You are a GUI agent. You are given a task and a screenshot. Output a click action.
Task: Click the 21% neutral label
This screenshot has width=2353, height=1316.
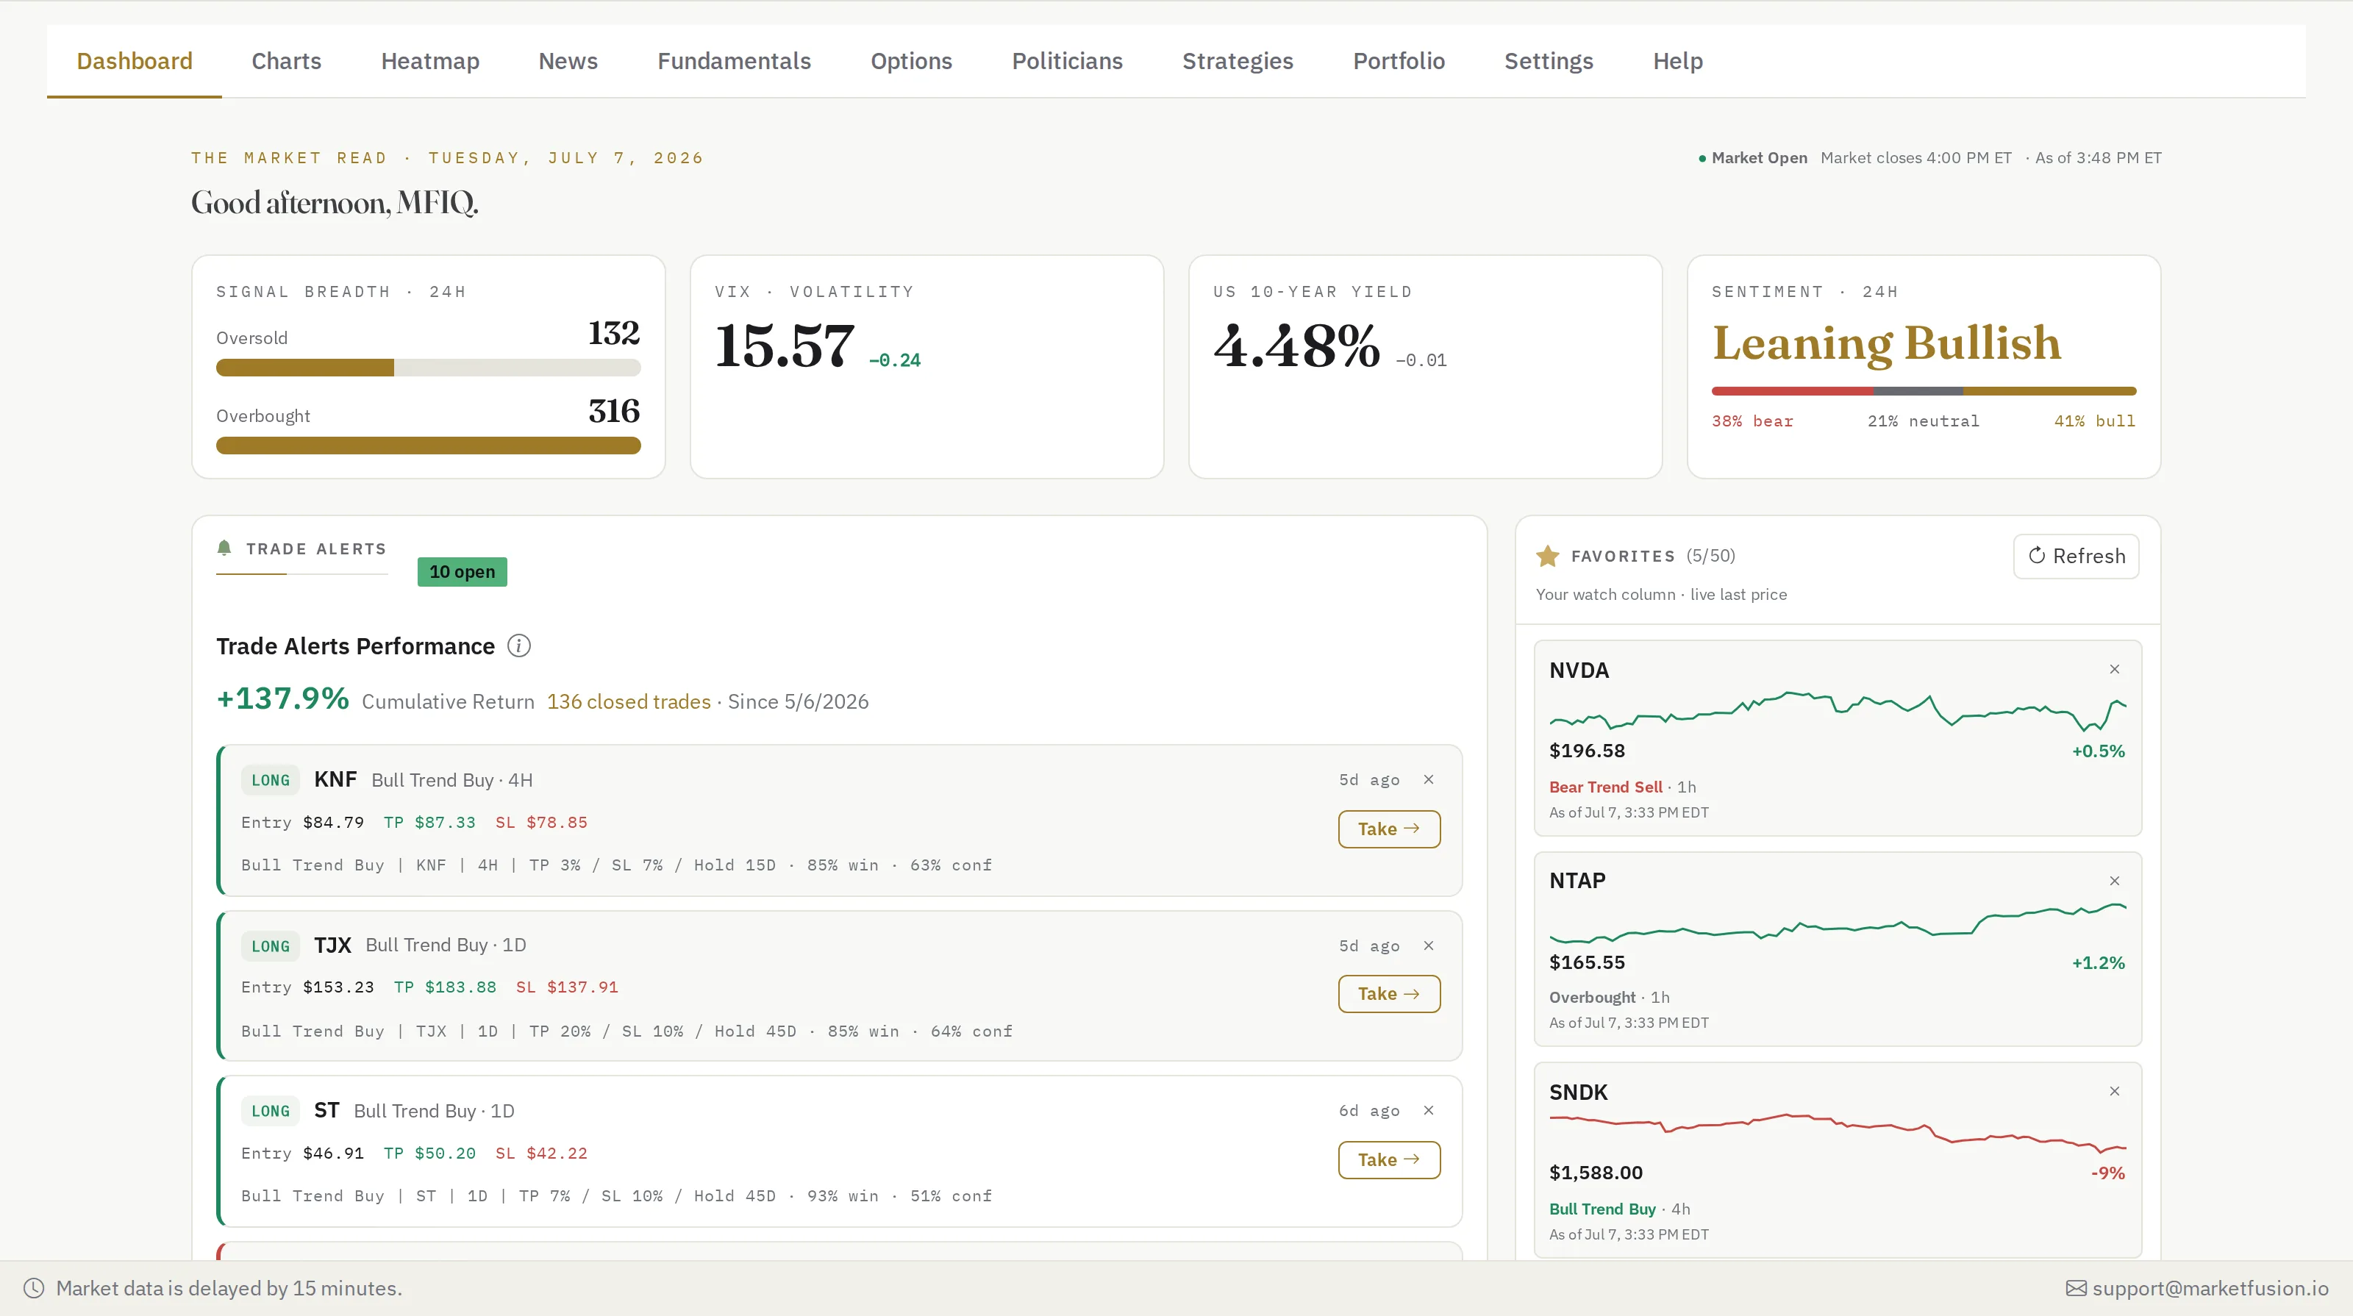click(x=1923, y=421)
